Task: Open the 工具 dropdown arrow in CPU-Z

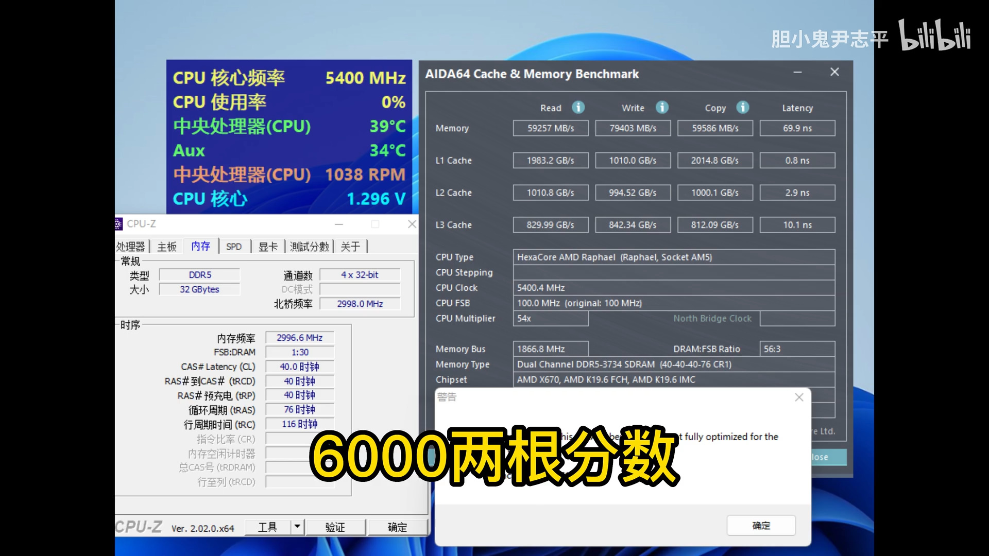Action: (x=297, y=527)
